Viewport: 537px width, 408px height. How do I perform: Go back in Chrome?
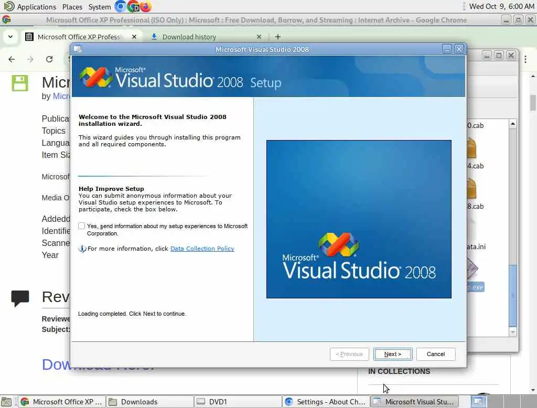pyautogui.click(x=12, y=59)
